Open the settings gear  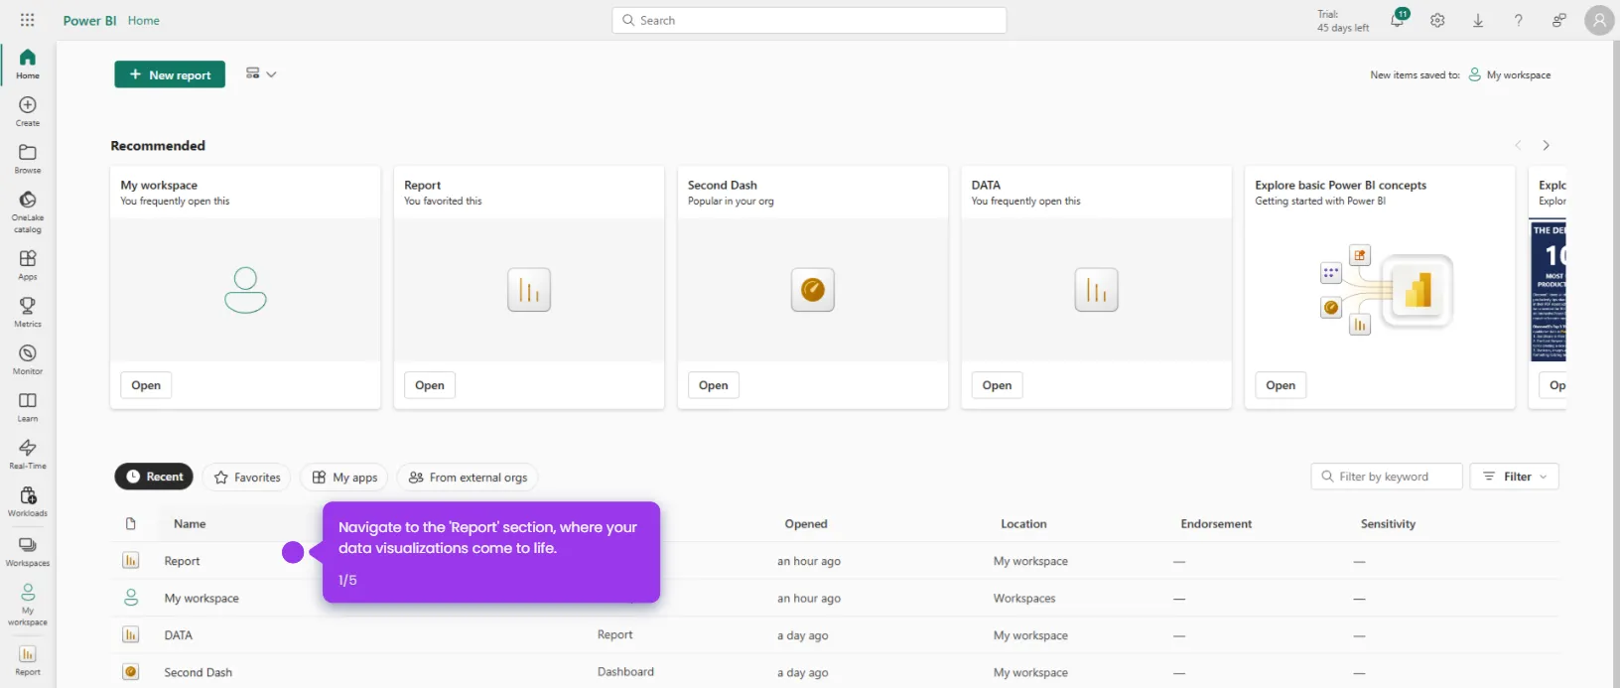click(1437, 20)
